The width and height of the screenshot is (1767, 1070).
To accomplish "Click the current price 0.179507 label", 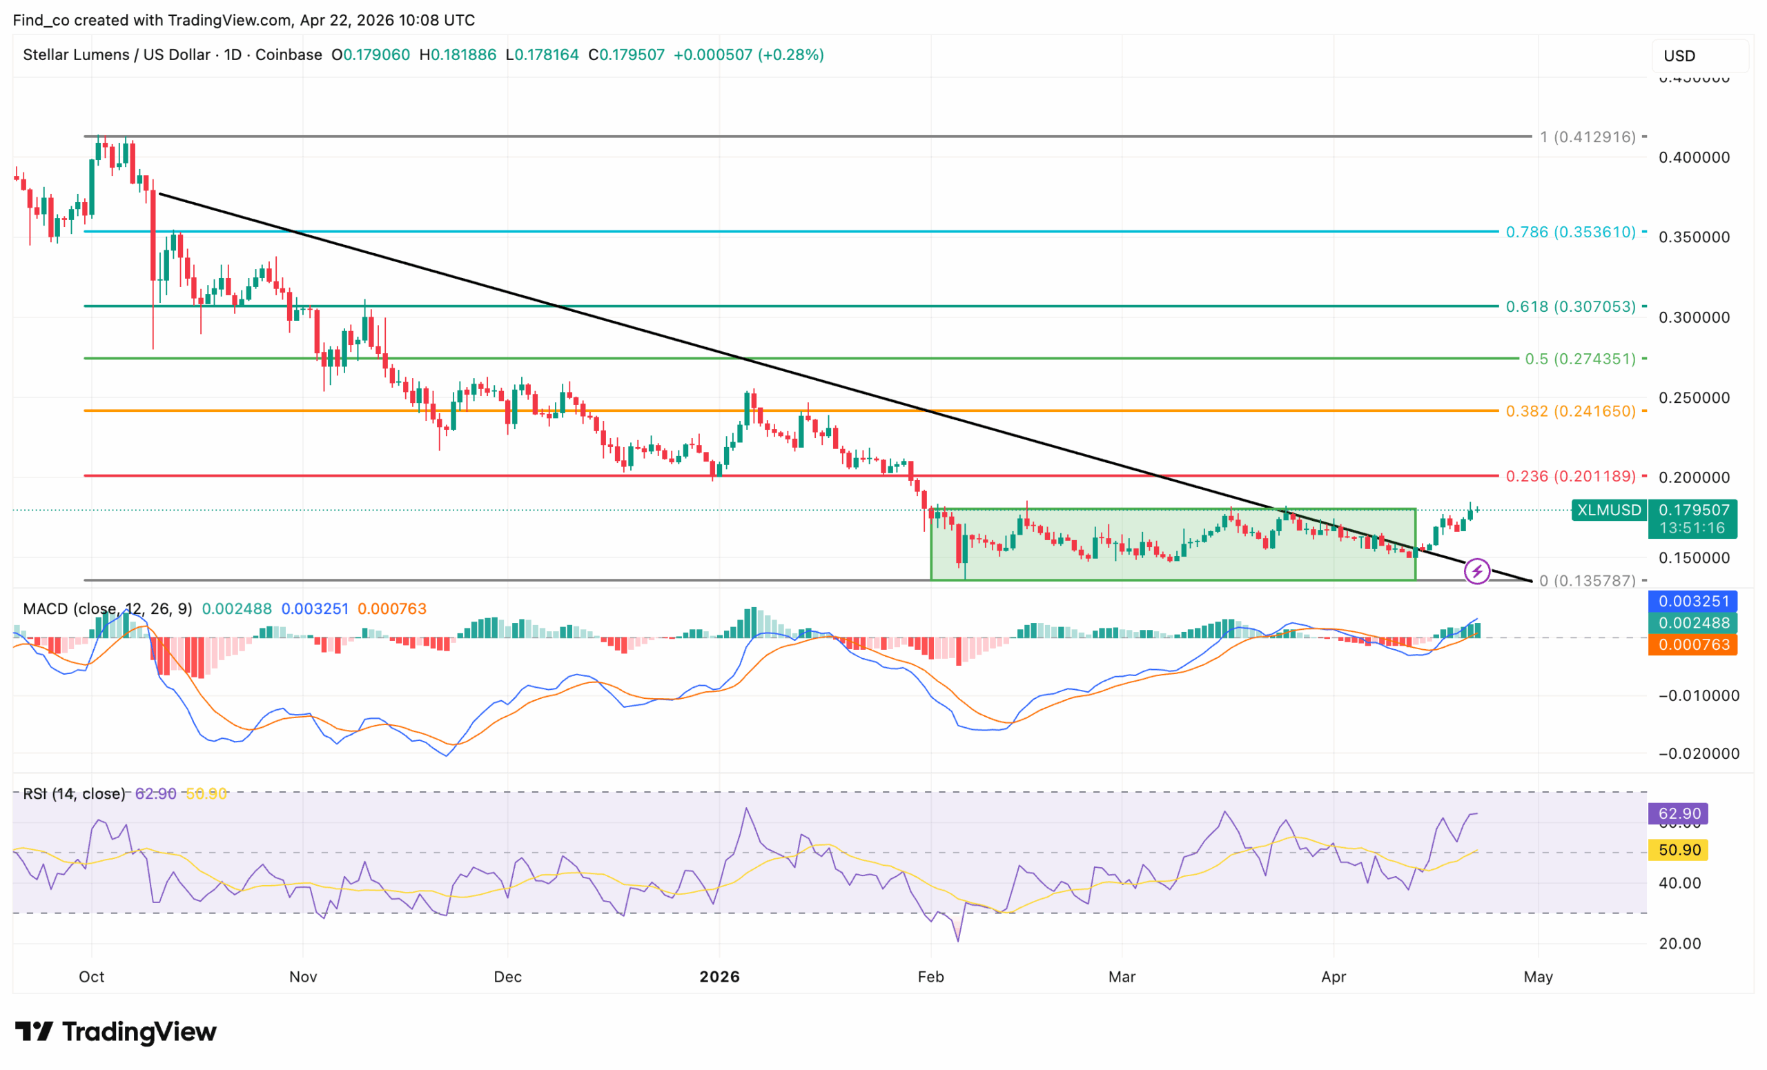I will 1693,510.
